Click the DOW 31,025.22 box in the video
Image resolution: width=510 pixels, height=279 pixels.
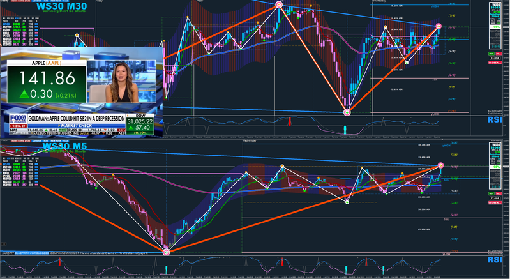[x=140, y=125]
